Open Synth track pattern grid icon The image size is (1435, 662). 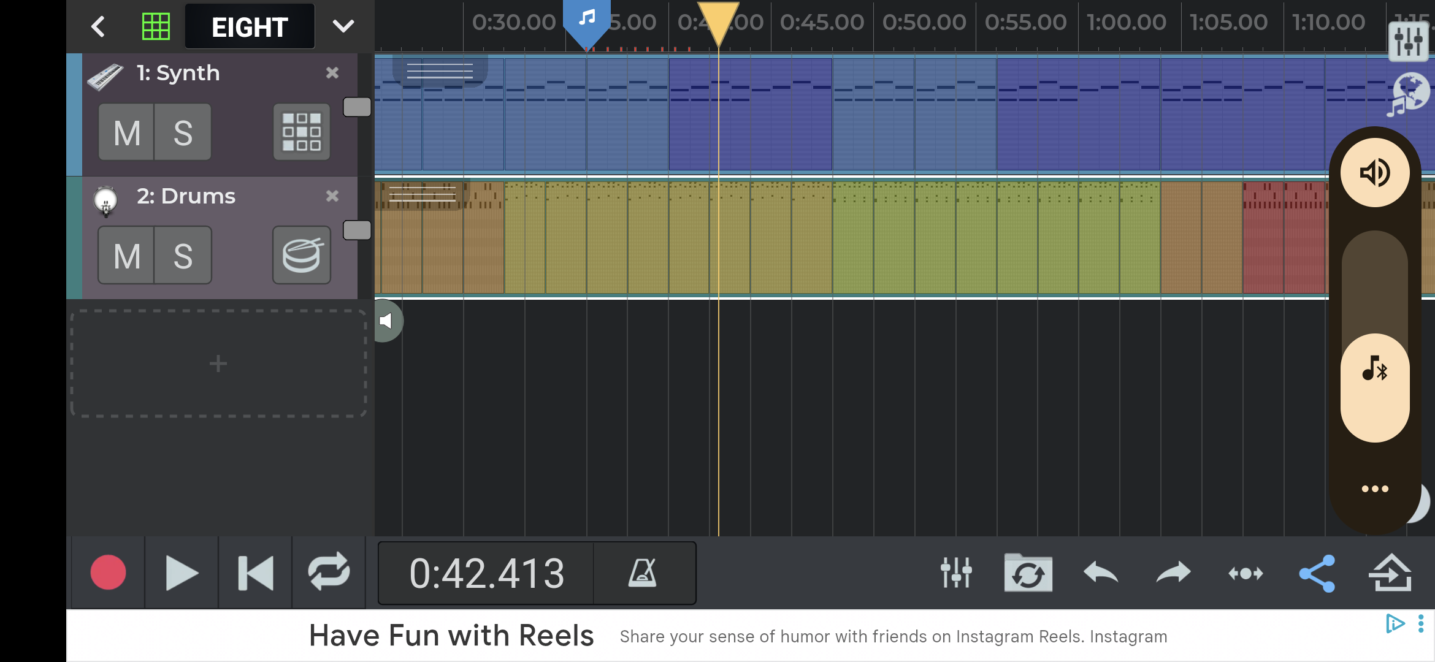coord(301,132)
